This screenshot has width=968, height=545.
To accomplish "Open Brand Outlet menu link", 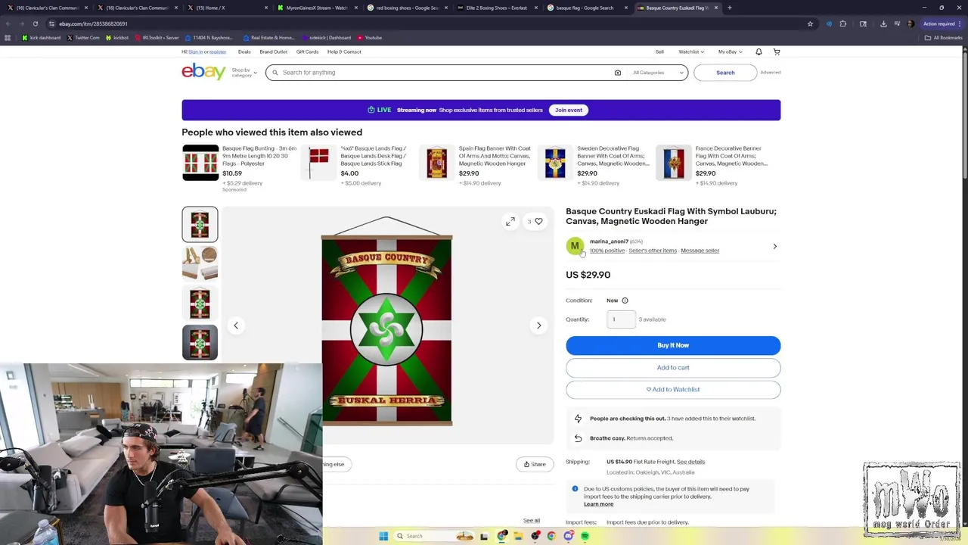I will [x=273, y=51].
